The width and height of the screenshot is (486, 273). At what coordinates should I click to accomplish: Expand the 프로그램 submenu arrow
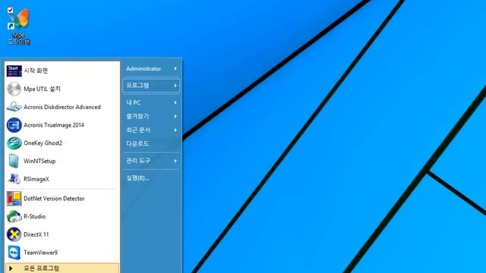175,86
